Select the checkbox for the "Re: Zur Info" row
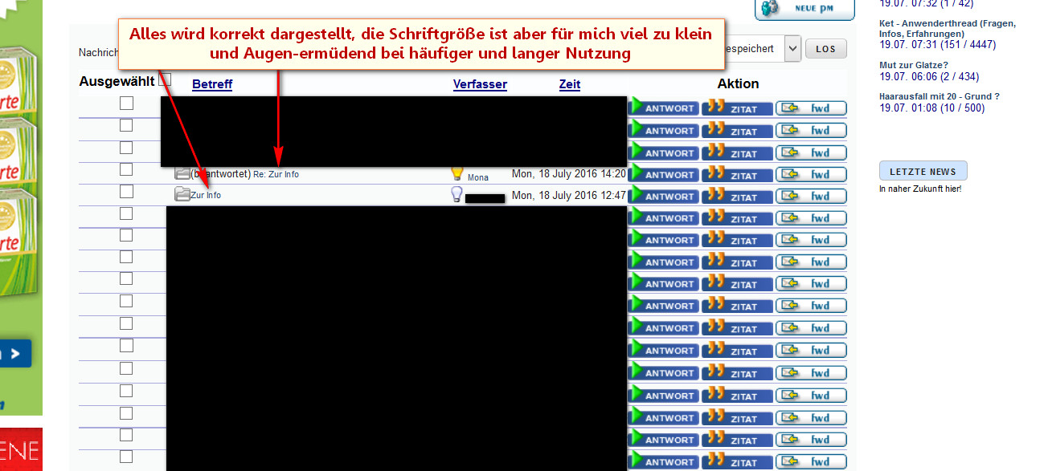 [126, 169]
